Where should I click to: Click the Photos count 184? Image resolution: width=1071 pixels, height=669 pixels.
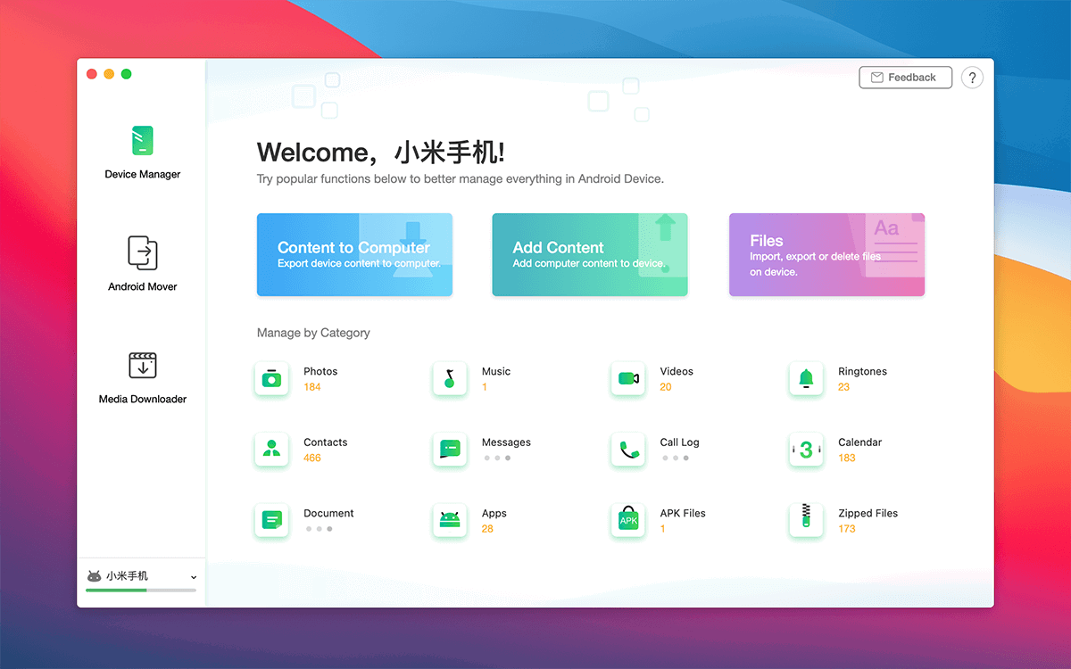(x=311, y=387)
